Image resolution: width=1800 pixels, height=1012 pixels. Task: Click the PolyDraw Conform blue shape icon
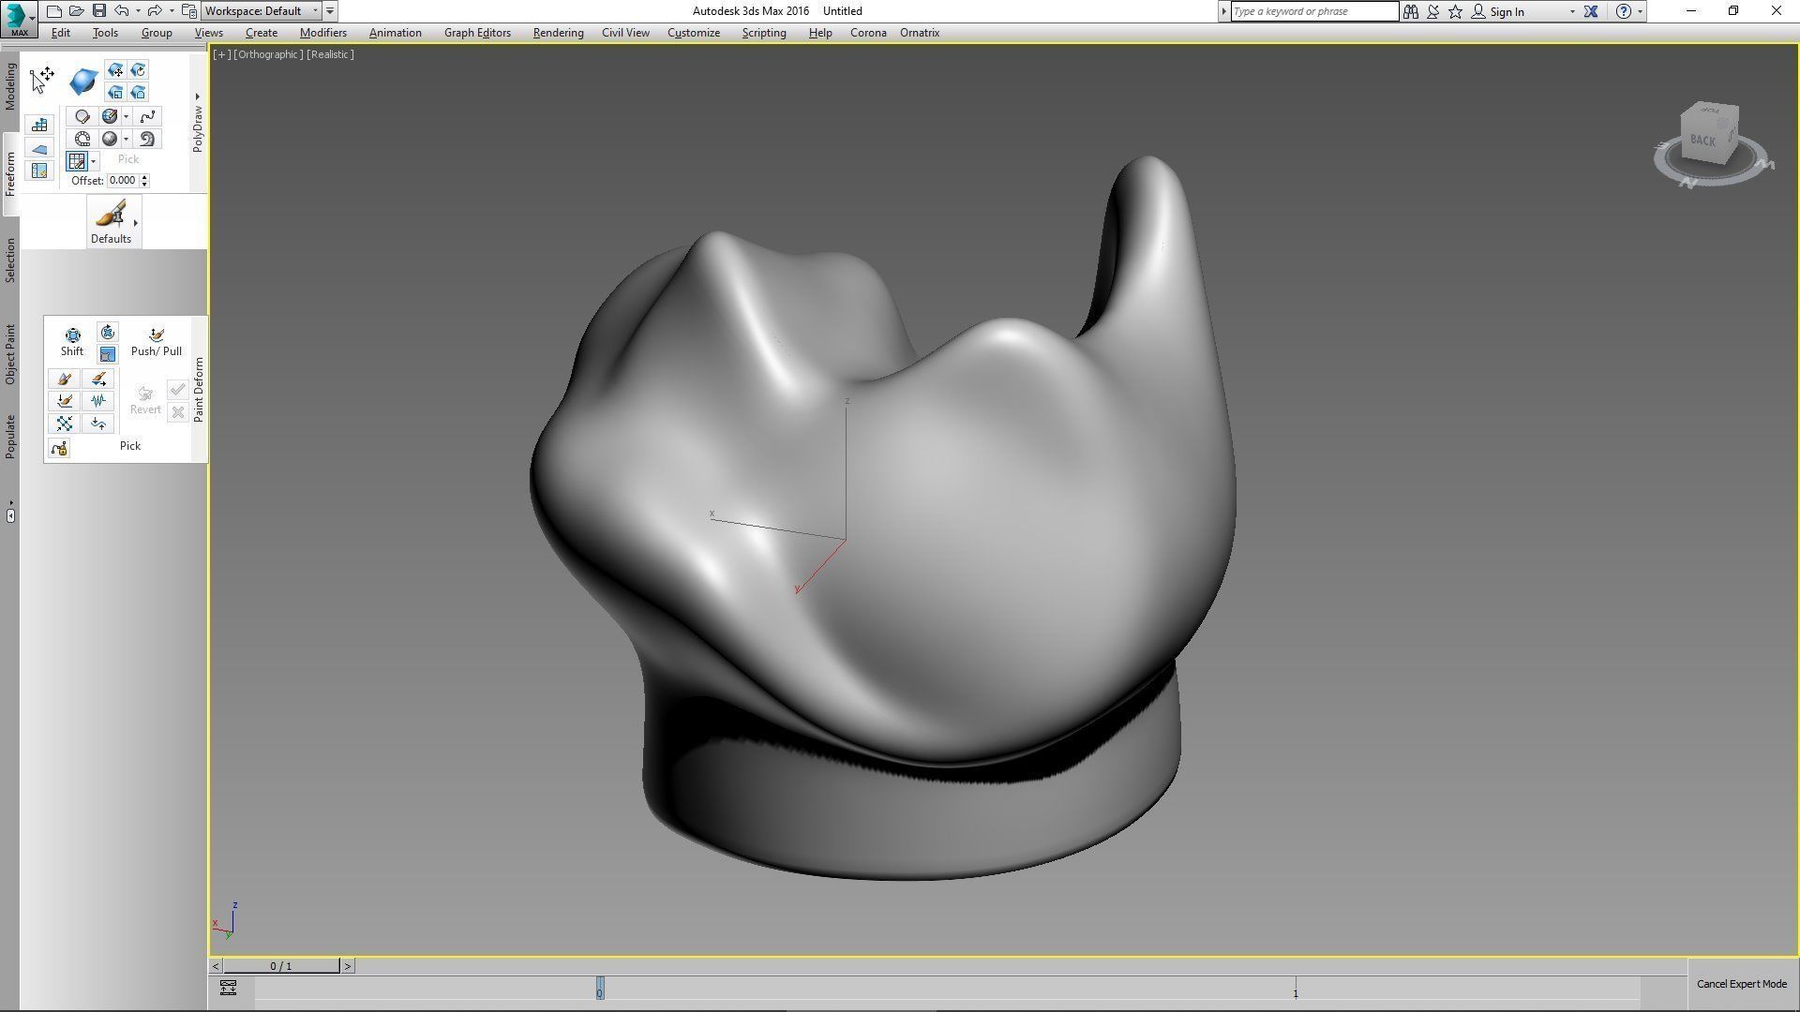pyautogui.click(x=83, y=82)
